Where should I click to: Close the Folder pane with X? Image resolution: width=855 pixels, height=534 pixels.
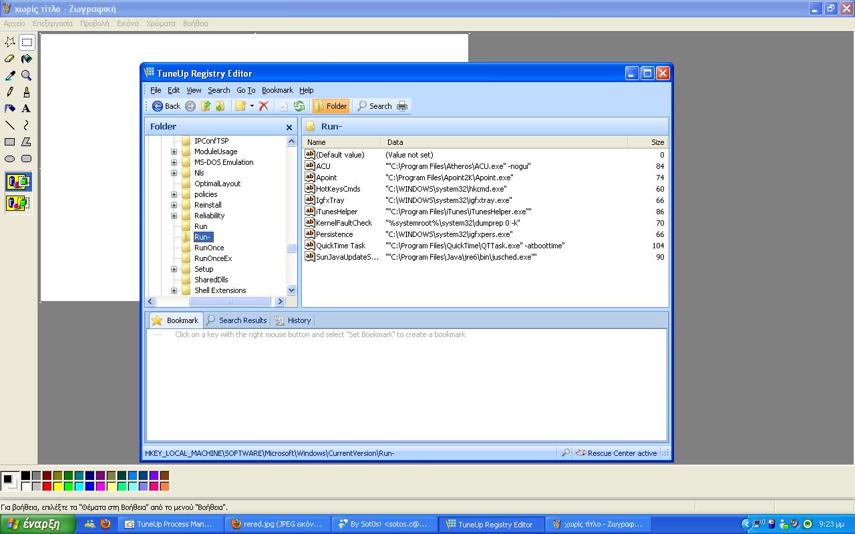(289, 127)
